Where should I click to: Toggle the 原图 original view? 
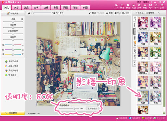[109, 13]
